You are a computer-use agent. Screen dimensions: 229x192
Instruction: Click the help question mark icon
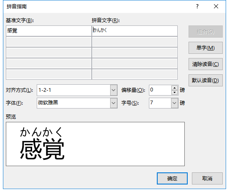pyautogui.click(x=197, y=6)
